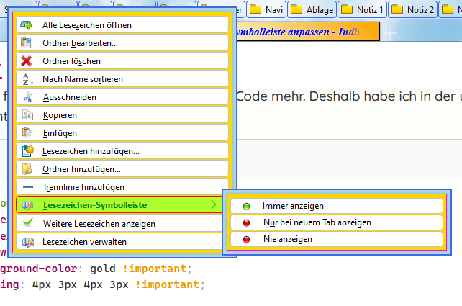Open the Navi bookmark folder label

point(274,10)
